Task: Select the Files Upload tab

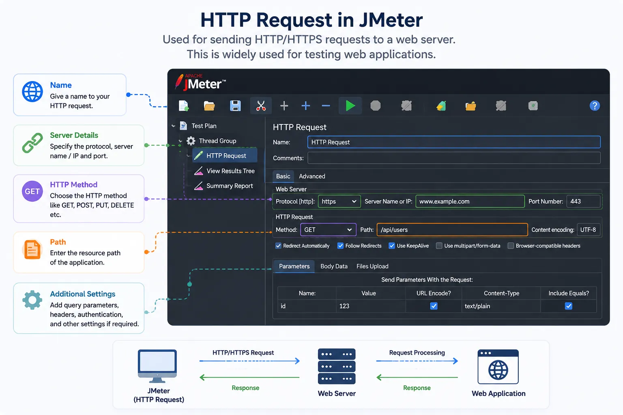Action: (x=372, y=266)
